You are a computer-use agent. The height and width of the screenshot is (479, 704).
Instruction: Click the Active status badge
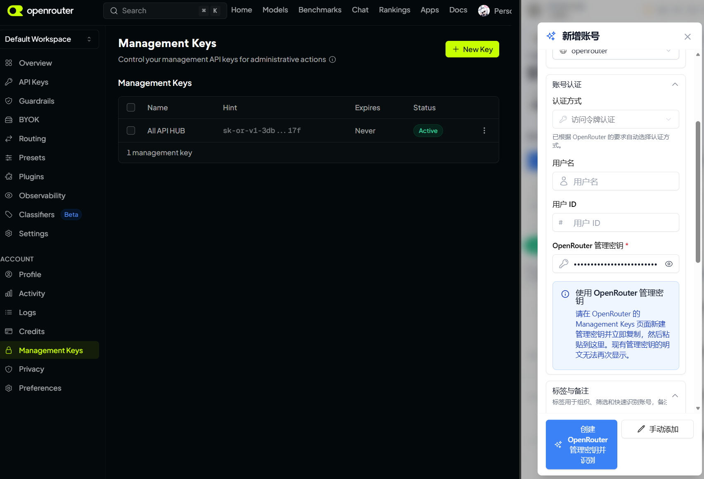pyautogui.click(x=428, y=130)
